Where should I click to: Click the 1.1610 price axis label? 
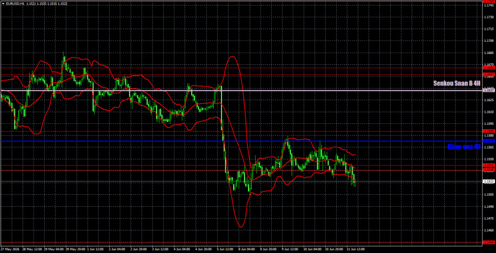point(489,112)
